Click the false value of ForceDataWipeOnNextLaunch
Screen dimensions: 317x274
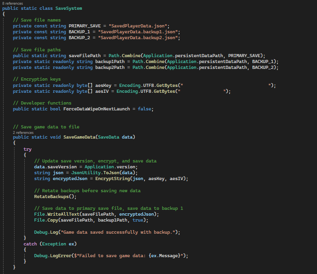pyautogui.click(x=145, y=109)
